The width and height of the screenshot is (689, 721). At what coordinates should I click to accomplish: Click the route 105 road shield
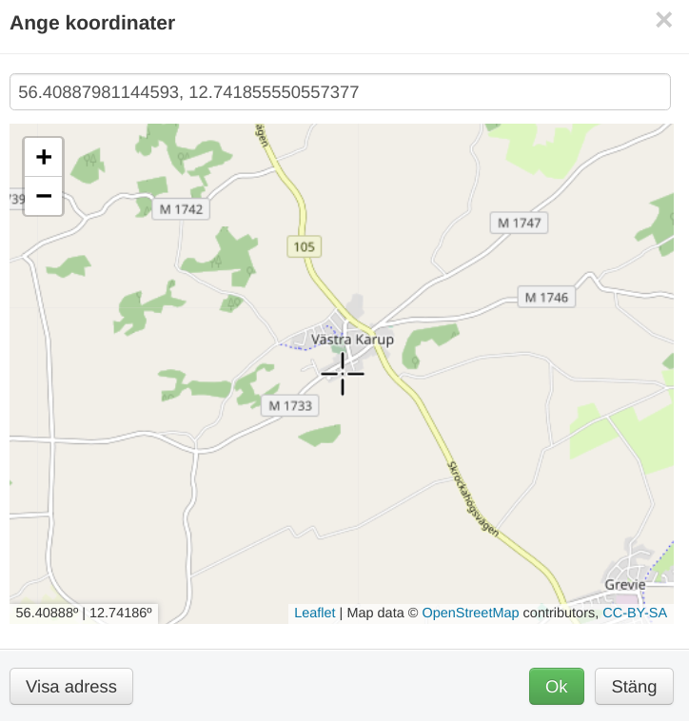(x=304, y=247)
